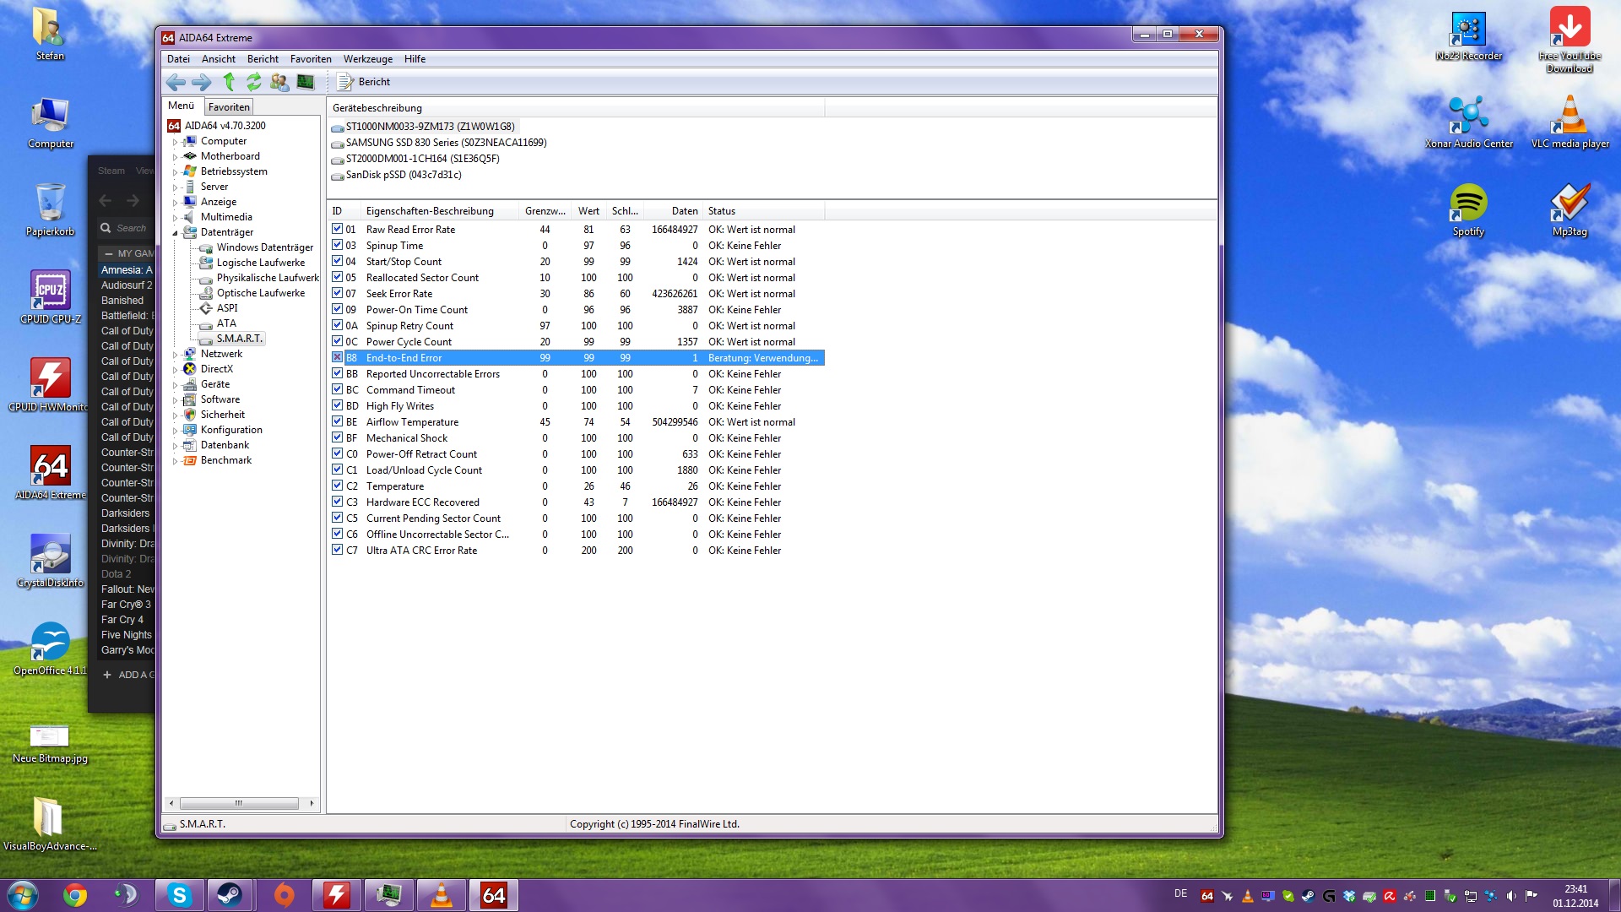Click the Steam icon in taskbar
This screenshot has width=1621, height=912.
(x=230, y=895)
